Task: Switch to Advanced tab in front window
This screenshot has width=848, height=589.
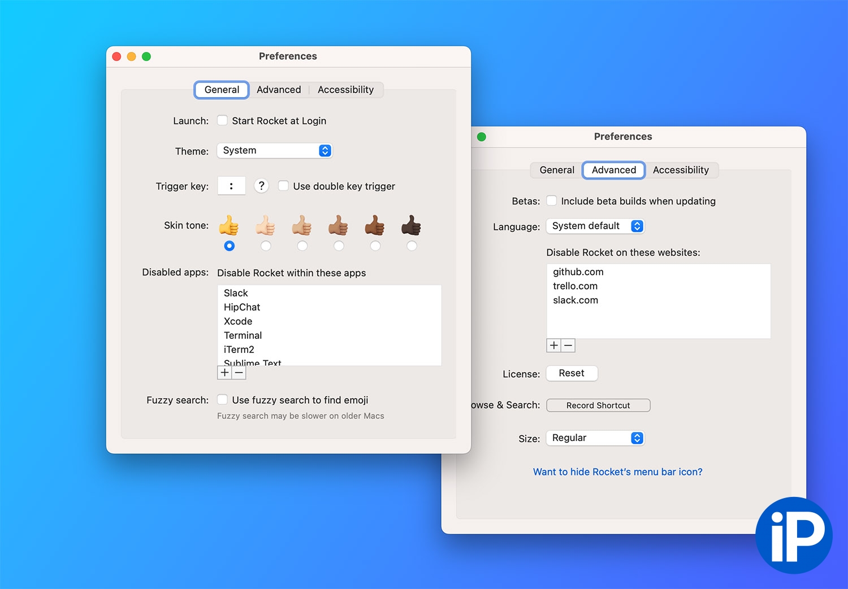Action: (x=279, y=90)
